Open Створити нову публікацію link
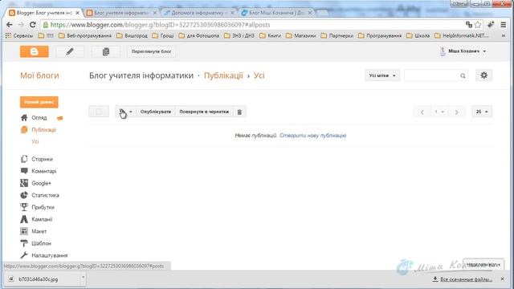This screenshot has width=514, height=289. click(x=312, y=136)
